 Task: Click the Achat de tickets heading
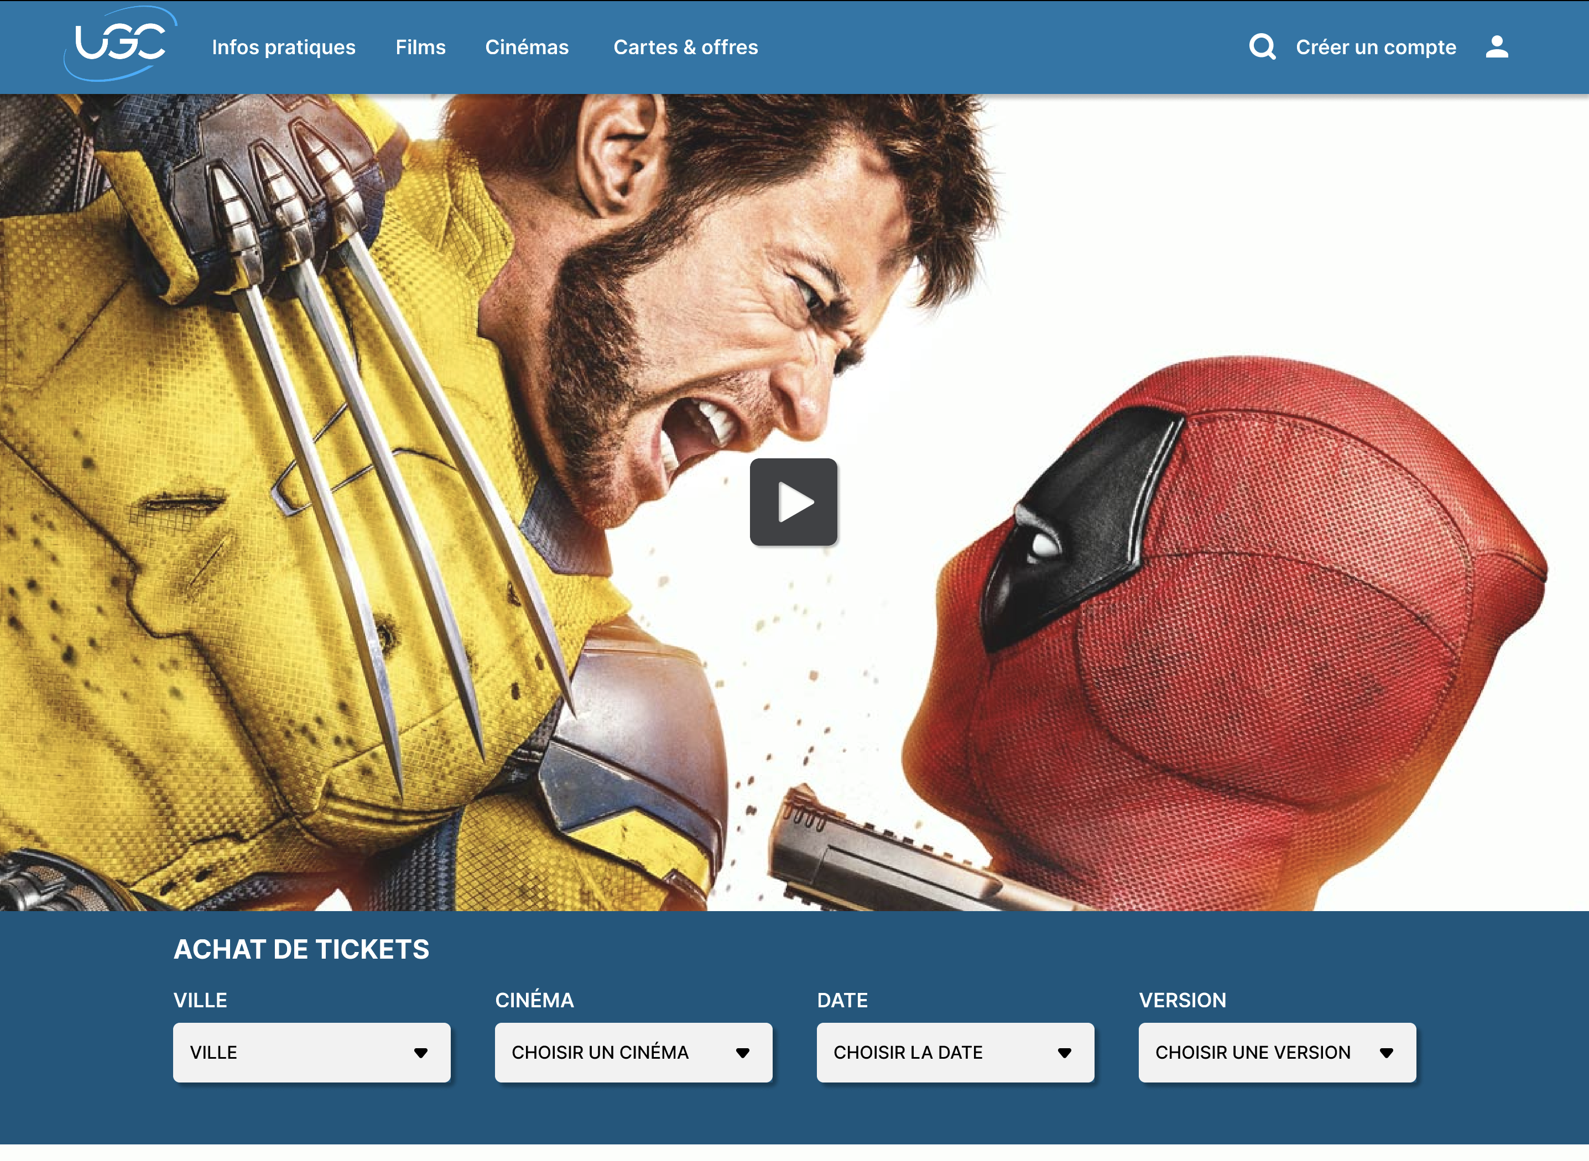click(x=301, y=949)
